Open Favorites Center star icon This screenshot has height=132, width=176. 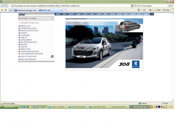point(2,10)
